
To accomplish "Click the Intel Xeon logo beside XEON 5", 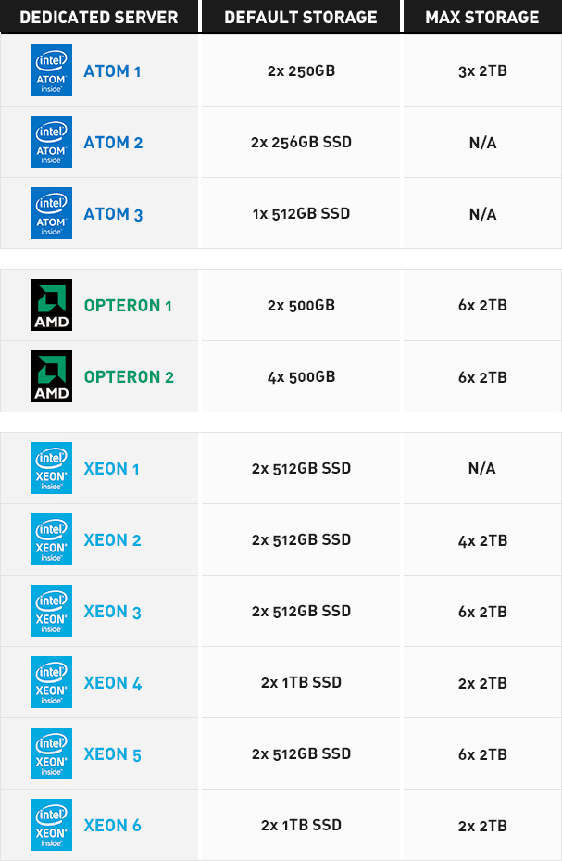I will [51, 753].
